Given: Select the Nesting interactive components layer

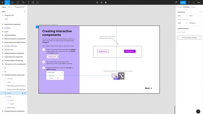Looking at the screenshot, I should 14,53.
